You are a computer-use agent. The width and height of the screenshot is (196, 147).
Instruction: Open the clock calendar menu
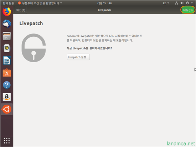104,3
